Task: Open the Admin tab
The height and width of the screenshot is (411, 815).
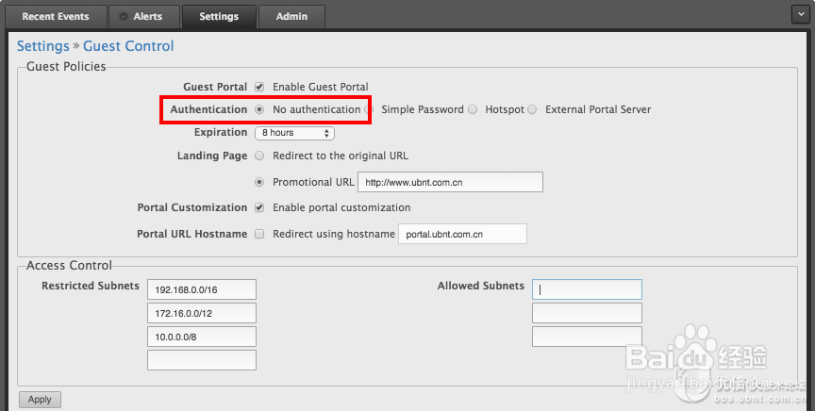Action: tap(291, 16)
